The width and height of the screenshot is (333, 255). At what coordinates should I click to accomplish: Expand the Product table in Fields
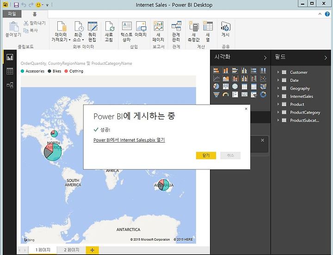(278, 104)
